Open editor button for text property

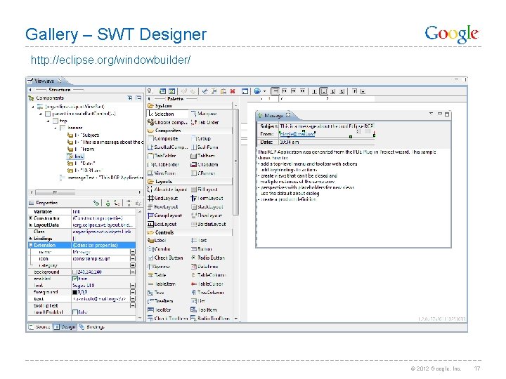pyautogui.click(x=133, y=299)
